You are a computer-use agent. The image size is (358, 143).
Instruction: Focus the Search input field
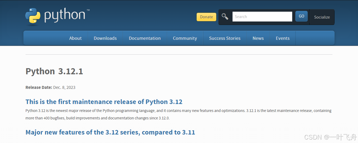click(262, 16)
